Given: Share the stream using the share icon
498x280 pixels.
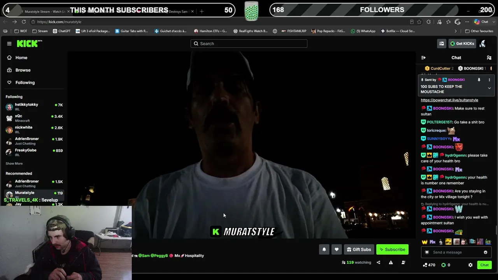Looking at the screenshot, I should tap(378, 262).
